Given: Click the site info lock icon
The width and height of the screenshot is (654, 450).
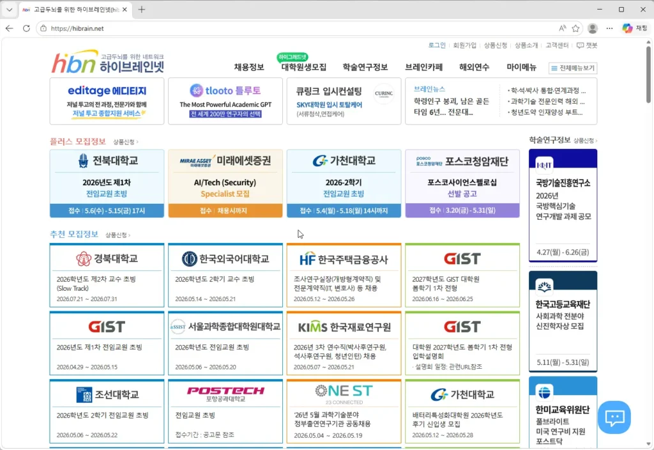Looking at the screenshot, I should 43,28.
